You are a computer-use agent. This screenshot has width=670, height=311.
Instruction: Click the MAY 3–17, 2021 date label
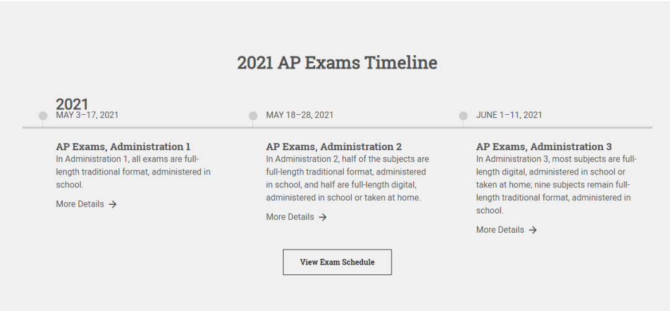87,115
